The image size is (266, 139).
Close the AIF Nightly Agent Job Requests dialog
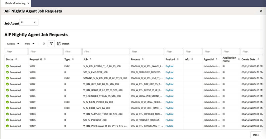tap(261, 11)
